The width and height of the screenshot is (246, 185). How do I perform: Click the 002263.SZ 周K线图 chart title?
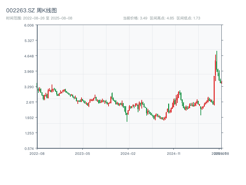pos(31,10)
